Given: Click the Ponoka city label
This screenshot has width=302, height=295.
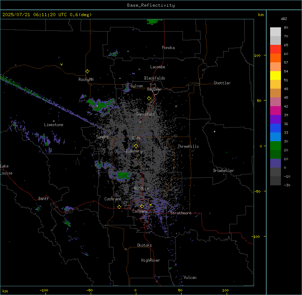Looking at the screenshot, I should tap(168, 48).
